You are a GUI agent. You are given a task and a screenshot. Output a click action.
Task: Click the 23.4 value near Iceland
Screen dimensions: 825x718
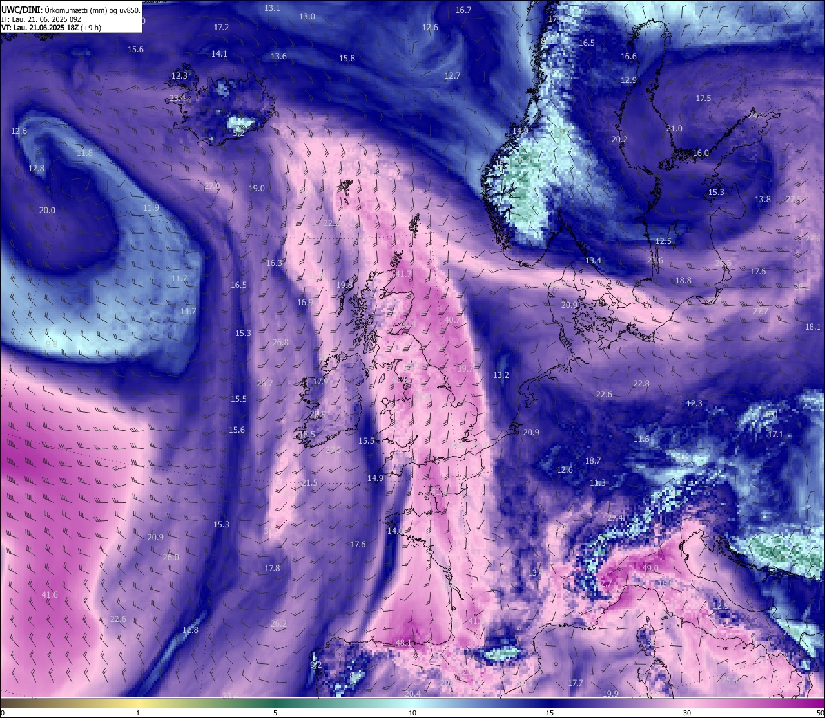point(177,99)
